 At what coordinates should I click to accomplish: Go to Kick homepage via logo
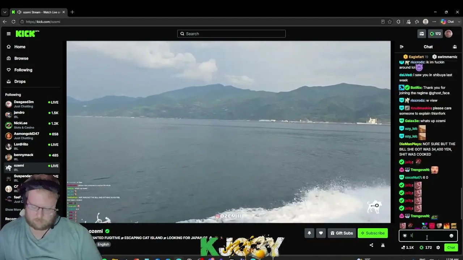27,34
